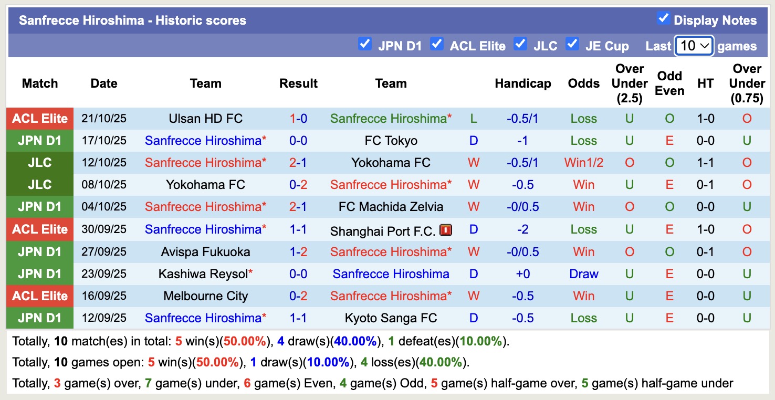The height and width of the screenshot is (400, 775).
Task: Click the Win1/2 odds cell
Action: pos(583,162)
